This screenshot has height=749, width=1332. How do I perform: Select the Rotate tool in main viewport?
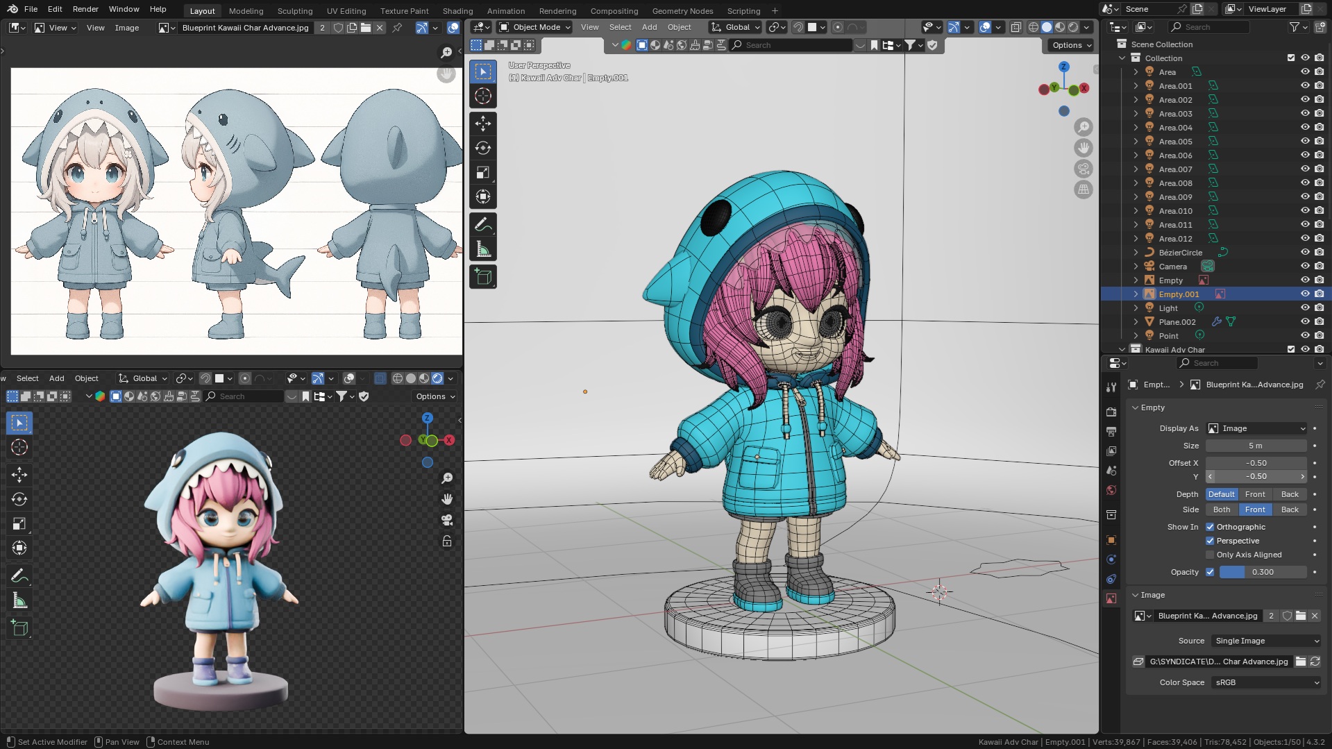pyautogui.click(x=483, y=148)
